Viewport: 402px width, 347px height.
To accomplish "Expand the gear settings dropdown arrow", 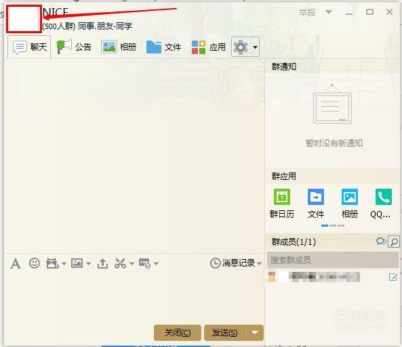I will coord(255,47).
